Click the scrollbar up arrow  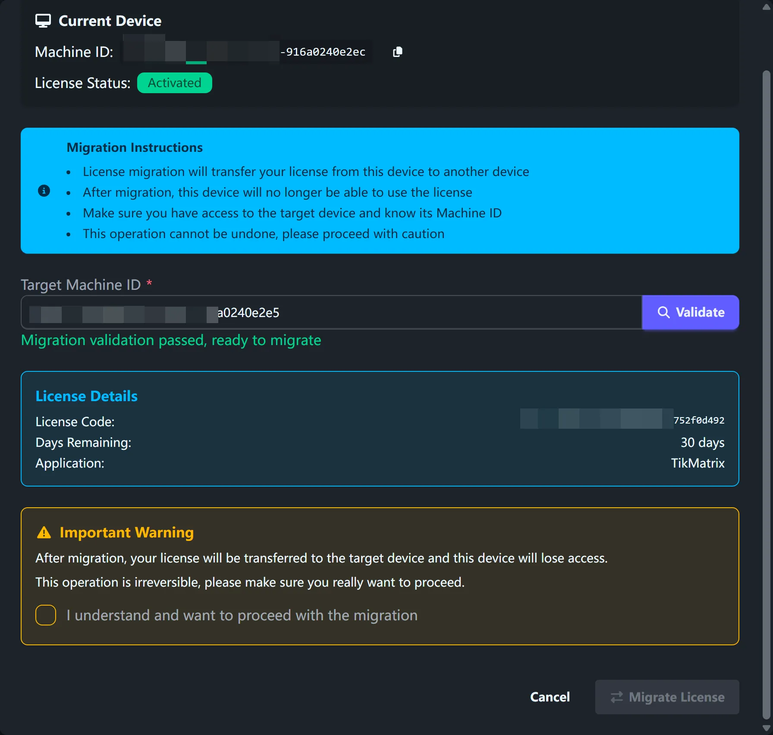point(766,7)
